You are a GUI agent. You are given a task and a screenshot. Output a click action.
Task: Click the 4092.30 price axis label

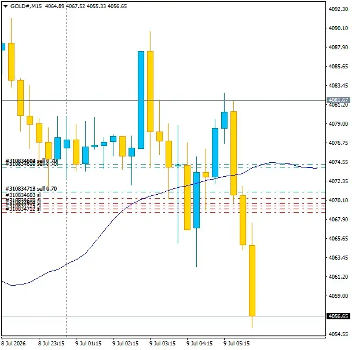coord(338,9)
